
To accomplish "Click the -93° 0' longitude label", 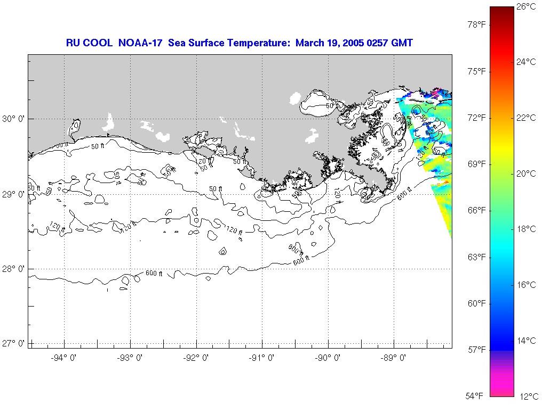I will [x=130, y=358].
